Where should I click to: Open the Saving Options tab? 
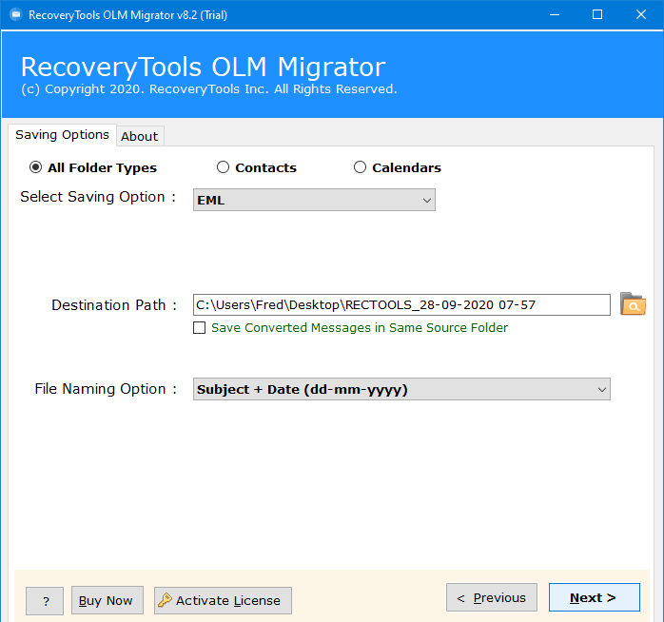click(x=62, y=135)
